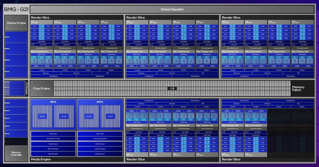Select the left Bayer Processor block
This screenshot has width=319, height=167.
(x=53, y=154)
